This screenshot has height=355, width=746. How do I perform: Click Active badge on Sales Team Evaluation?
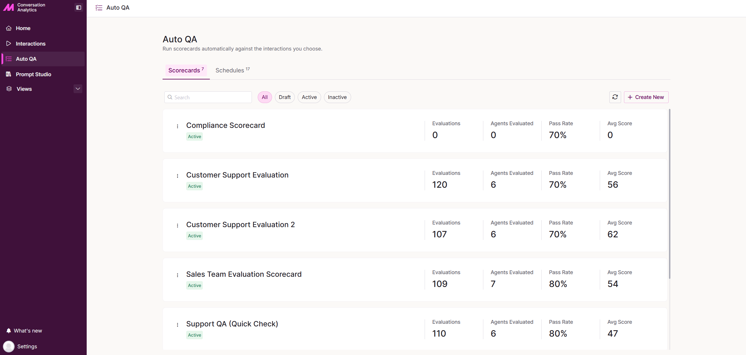click(x=194, y=286)
